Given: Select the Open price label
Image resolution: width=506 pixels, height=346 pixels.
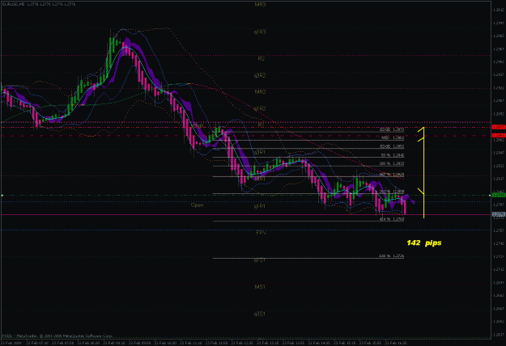Looking at the screenshot, I should [x=197, y=205].
